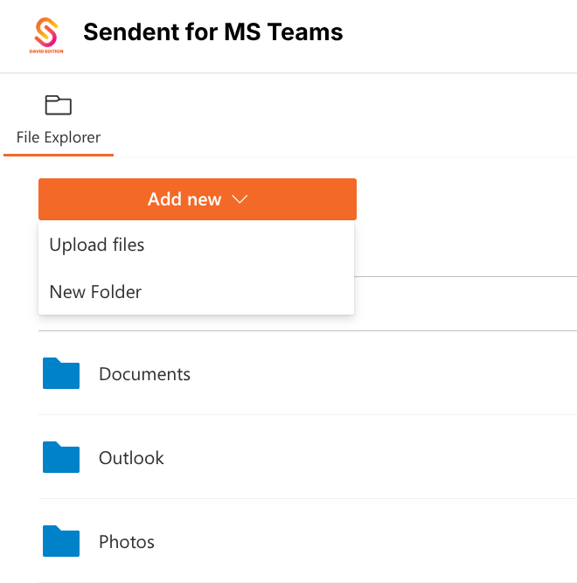
Task: Switch to the File Explorer tab label
Action: (x=59, y=137)
